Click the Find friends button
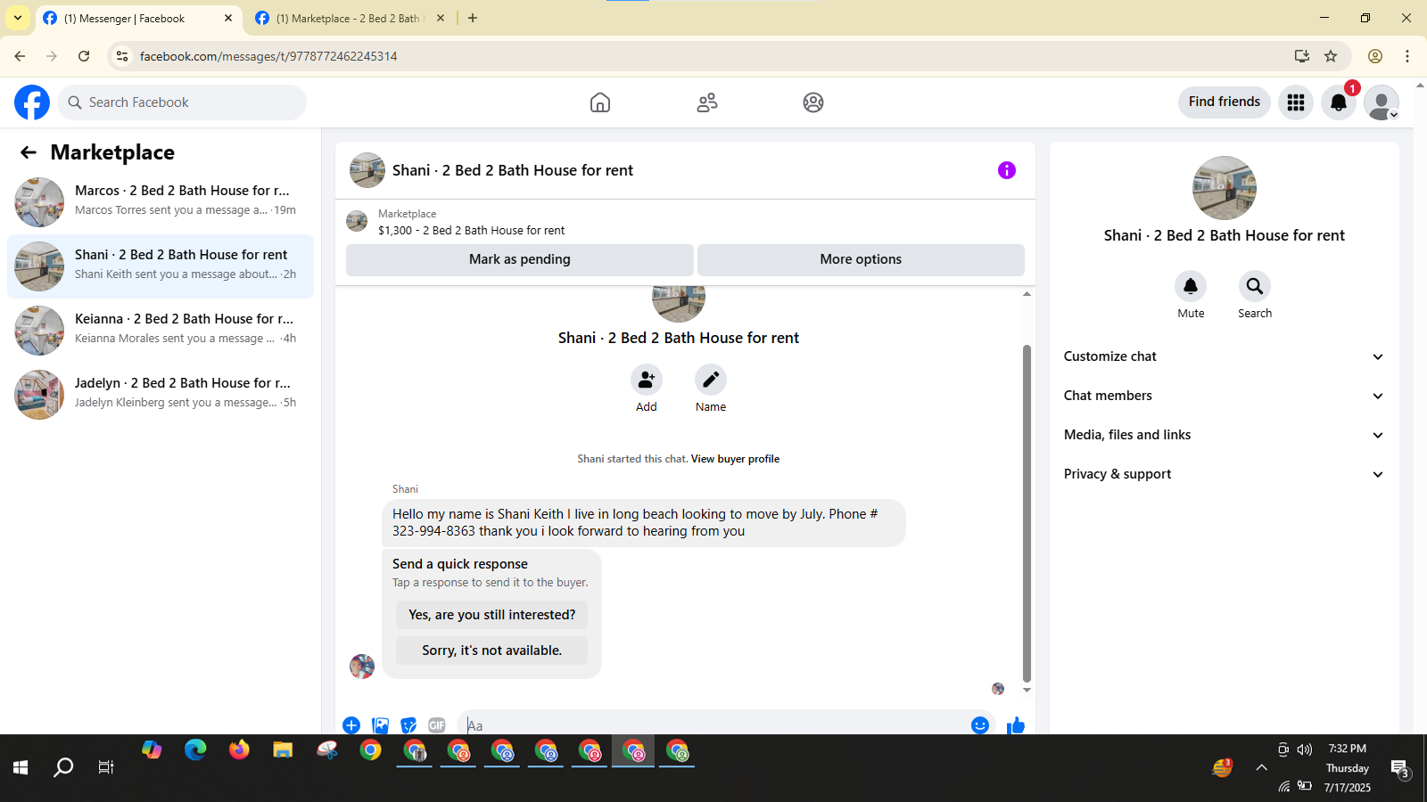Viewport: 1427px width, 802px height. click(1225, 102)
